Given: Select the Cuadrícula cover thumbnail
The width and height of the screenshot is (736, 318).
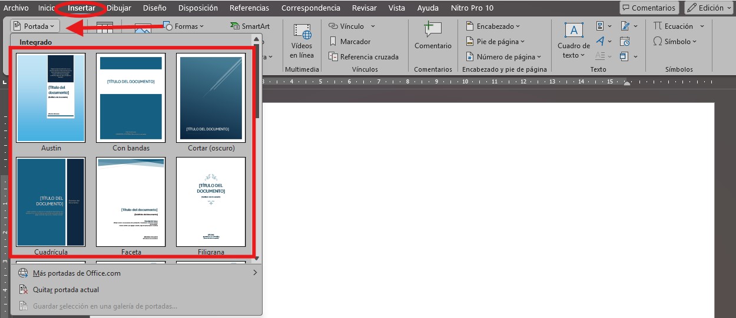Looking at the screenshot, I should coord(51,202).
